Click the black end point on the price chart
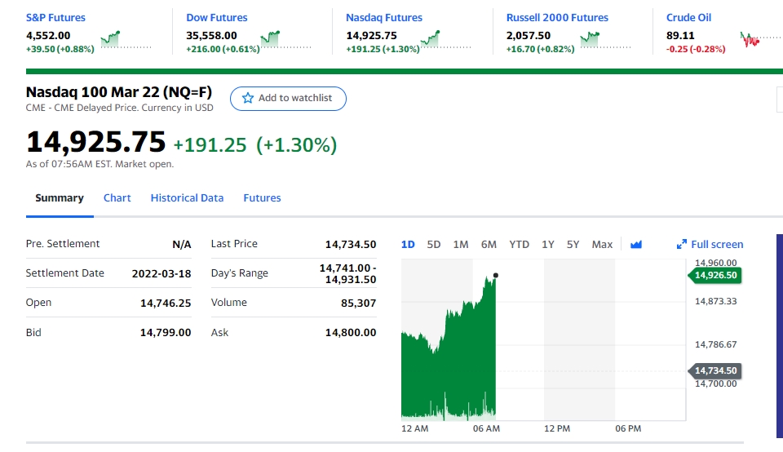 (495, 275)
